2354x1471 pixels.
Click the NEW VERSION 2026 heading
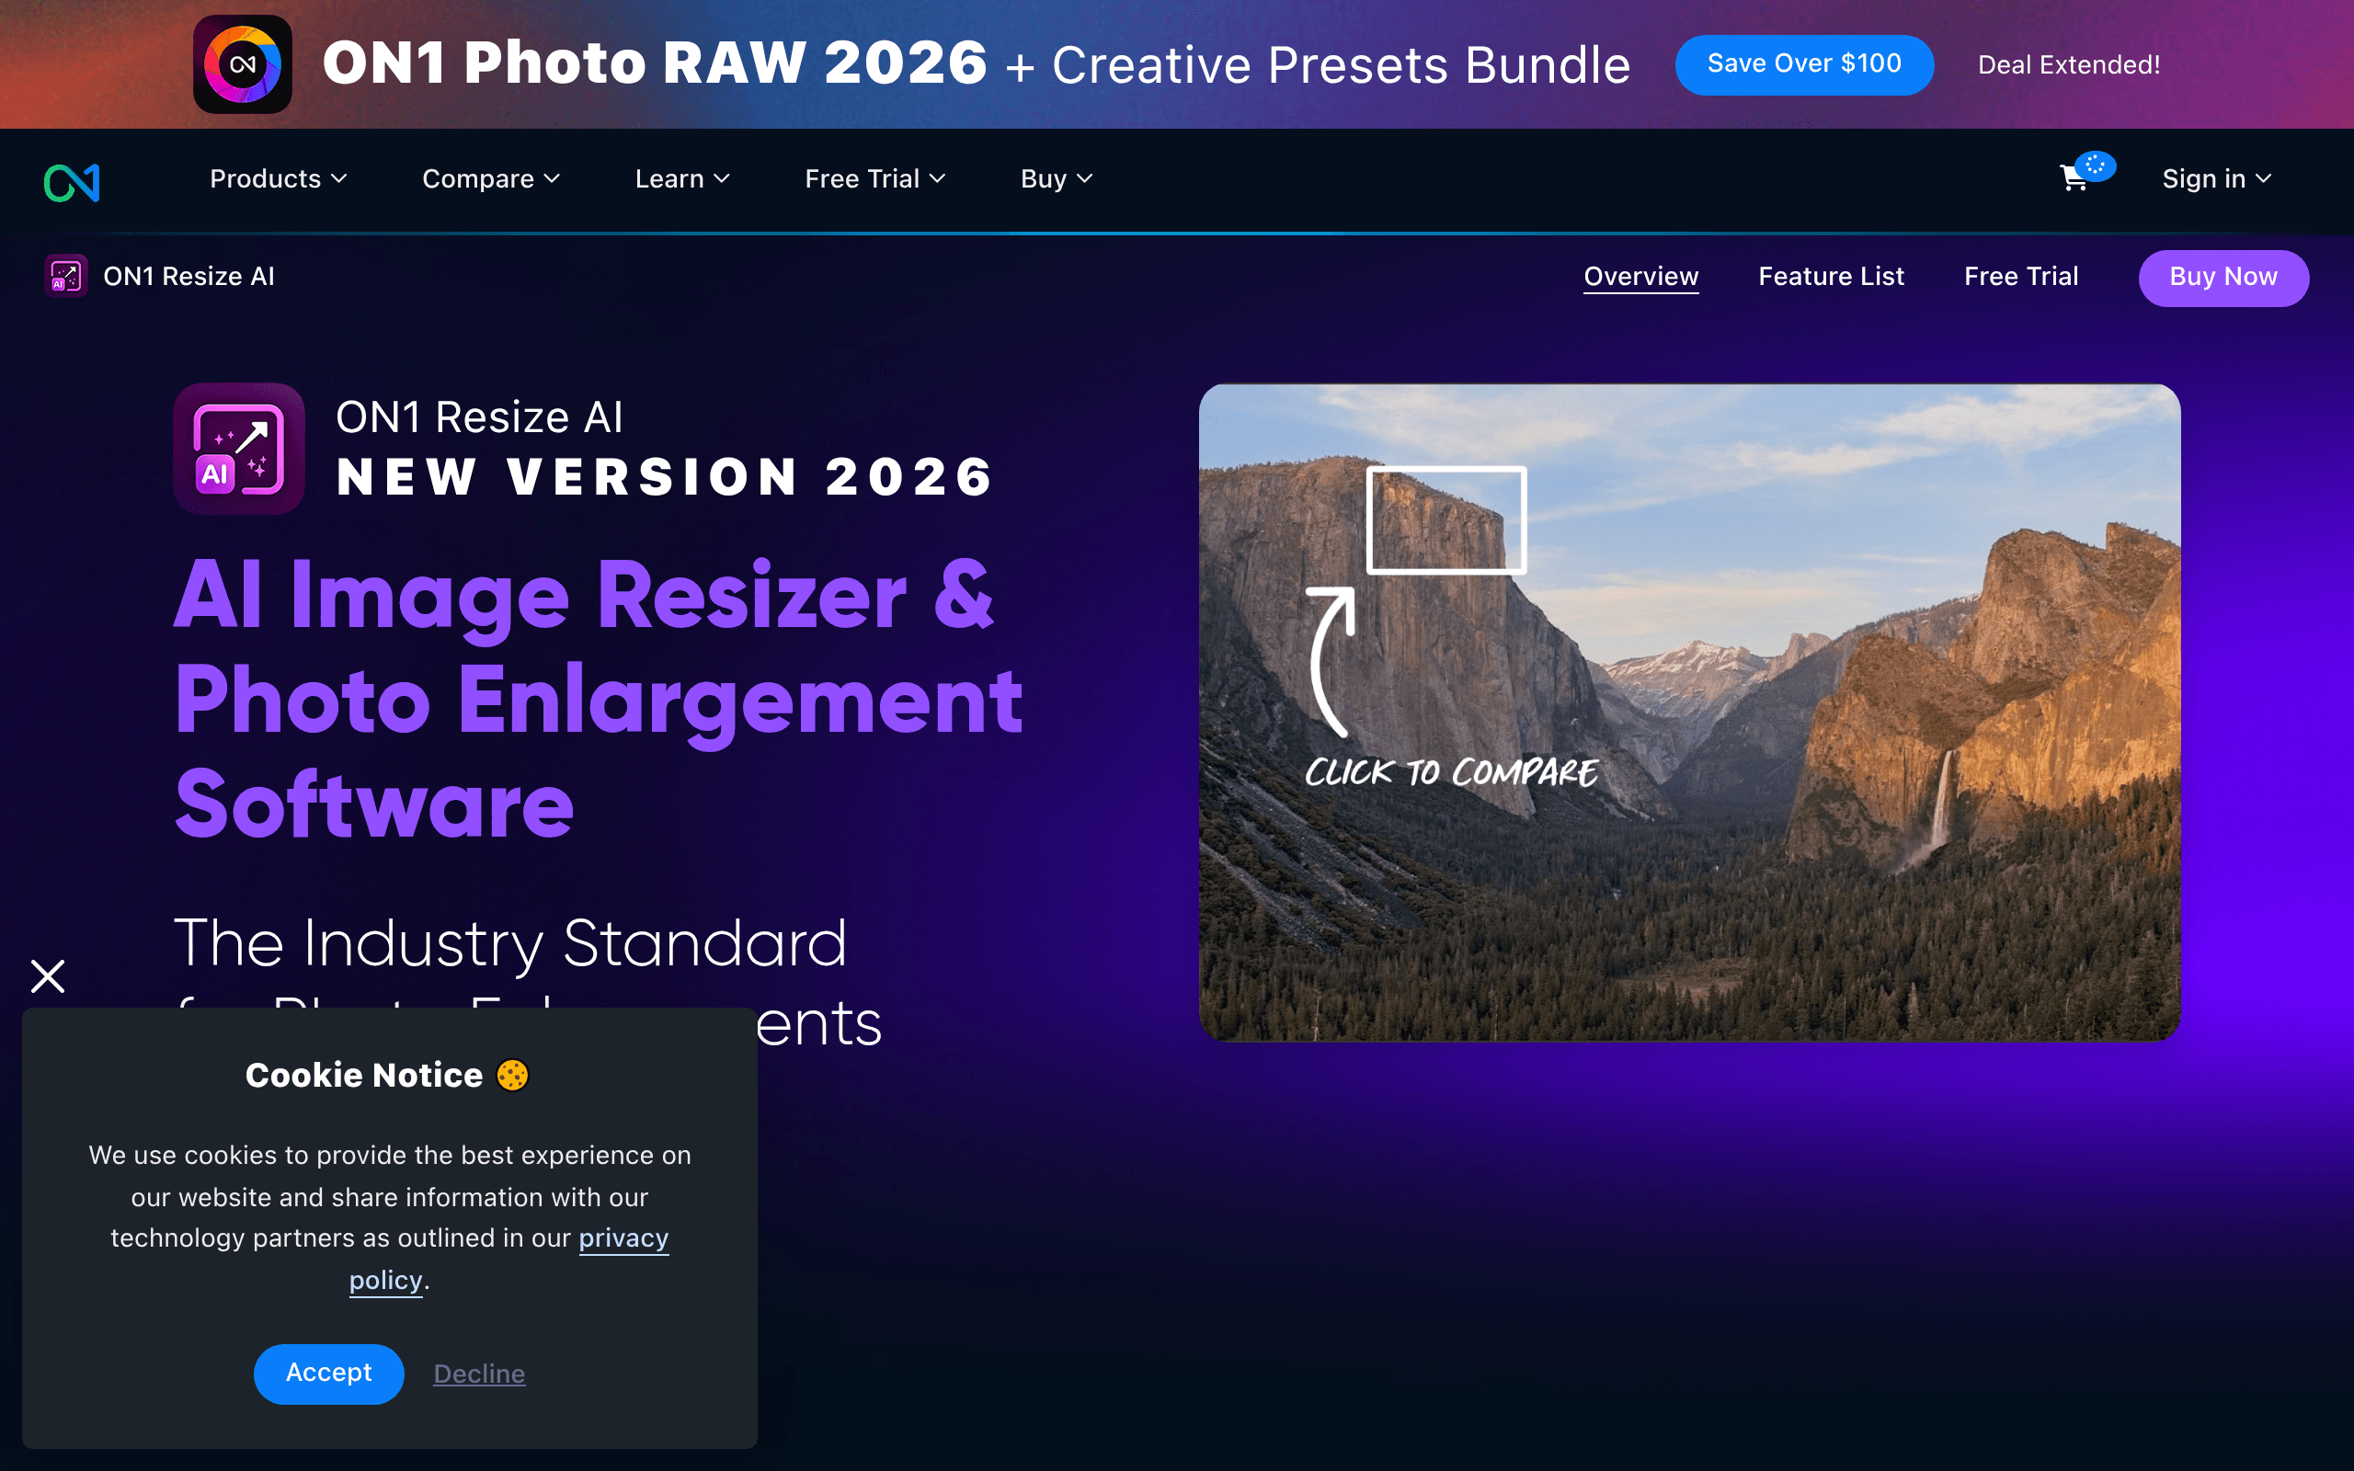point(665,477)
